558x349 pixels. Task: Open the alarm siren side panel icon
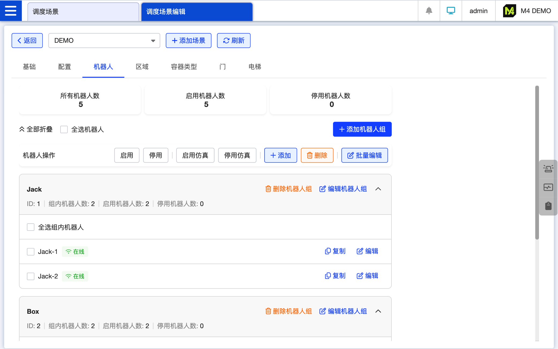tap(548, 169)
